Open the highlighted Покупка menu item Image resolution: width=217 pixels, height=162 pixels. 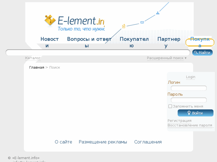point(200,42)
